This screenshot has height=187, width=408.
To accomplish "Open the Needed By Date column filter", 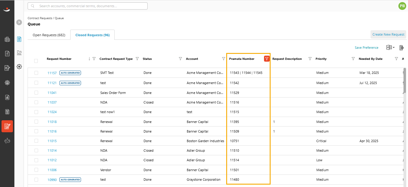I will pyautogui.click(x=396, y=59).
